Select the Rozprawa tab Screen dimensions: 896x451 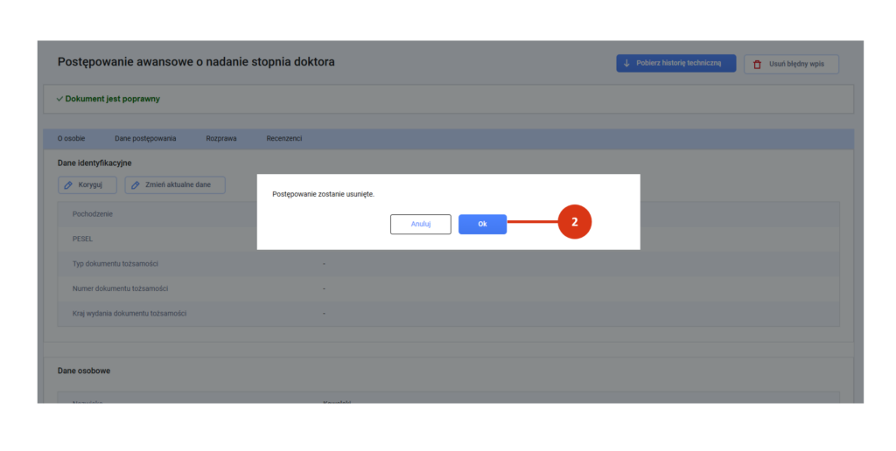click(221, 139)
